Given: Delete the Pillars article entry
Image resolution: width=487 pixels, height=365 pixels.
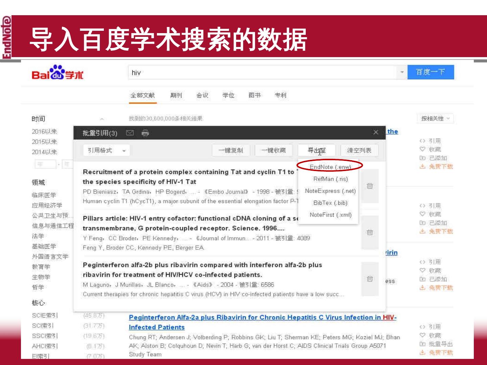Looking at the screenshot, I should pos(370,233).
